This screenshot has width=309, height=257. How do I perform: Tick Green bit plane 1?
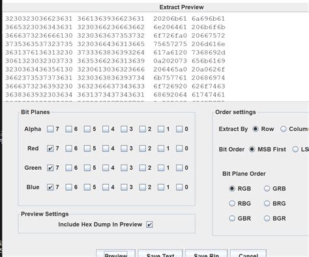click(161, 168)
